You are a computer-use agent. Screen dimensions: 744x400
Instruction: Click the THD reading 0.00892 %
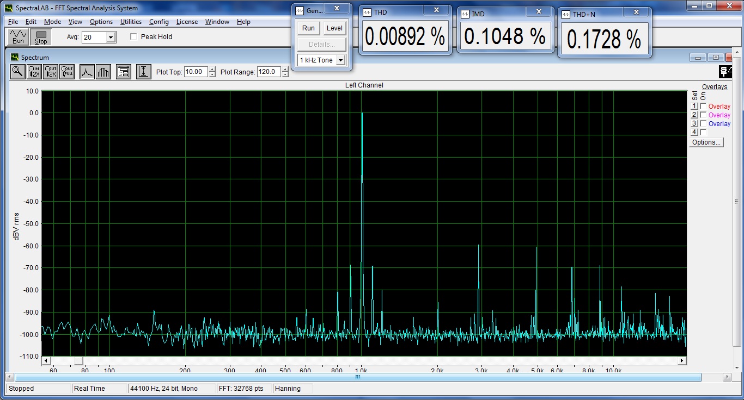405,36
